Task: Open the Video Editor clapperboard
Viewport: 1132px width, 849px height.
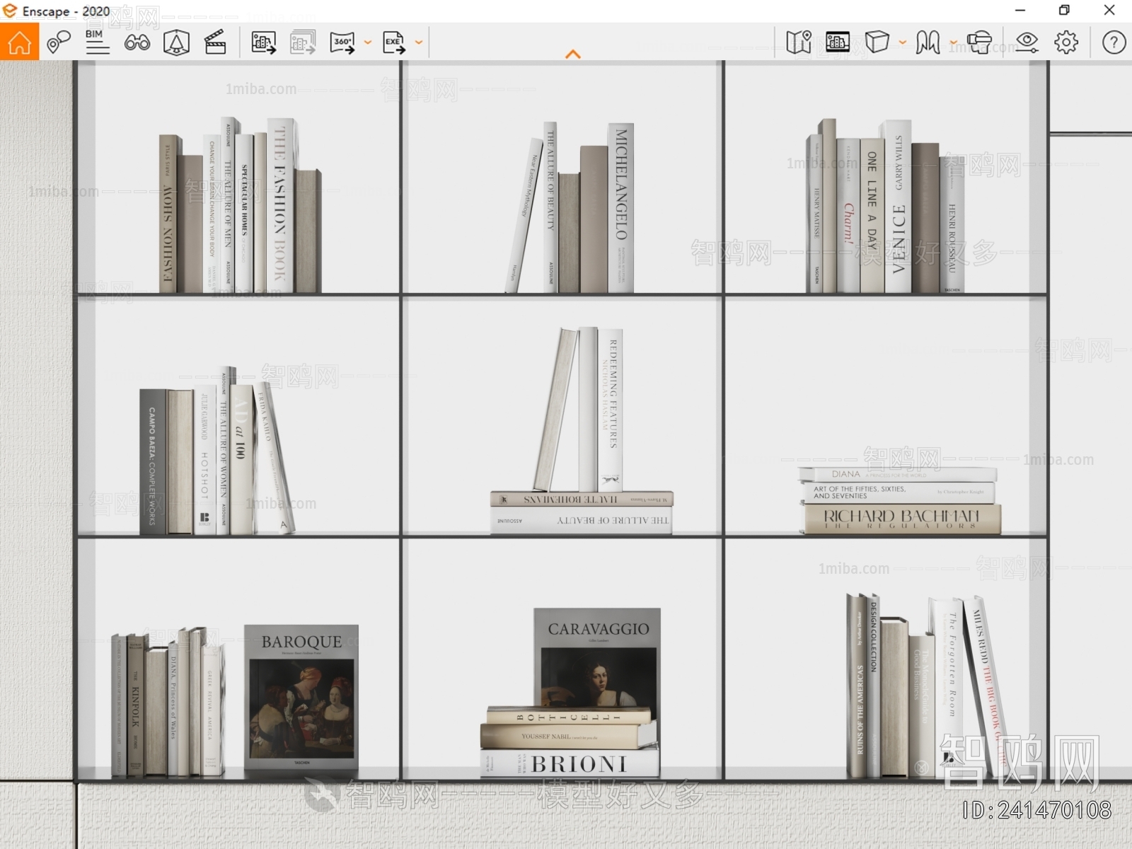Action: click(215, 42)
